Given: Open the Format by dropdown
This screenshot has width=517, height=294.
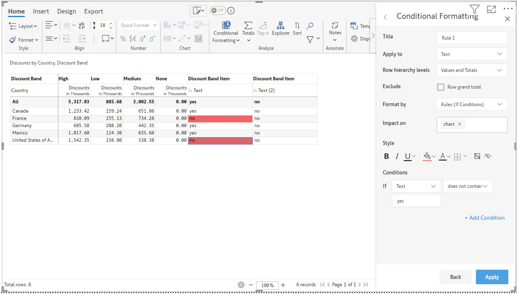Looking at the screenshot, I should [x=472, y=104].
